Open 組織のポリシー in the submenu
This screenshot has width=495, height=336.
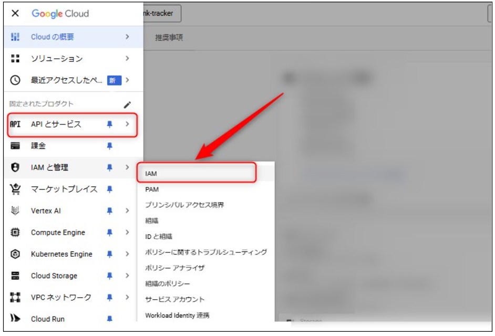tap(206, 283)
